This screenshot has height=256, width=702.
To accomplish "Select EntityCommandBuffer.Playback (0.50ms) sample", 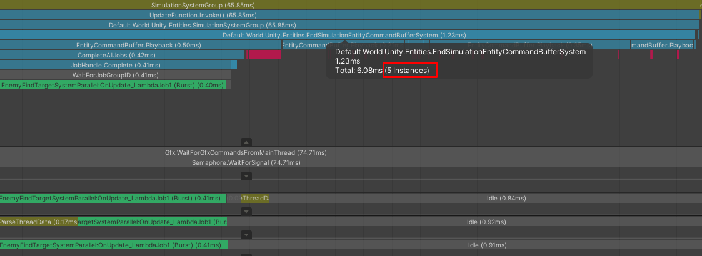I will pos(141,45).
